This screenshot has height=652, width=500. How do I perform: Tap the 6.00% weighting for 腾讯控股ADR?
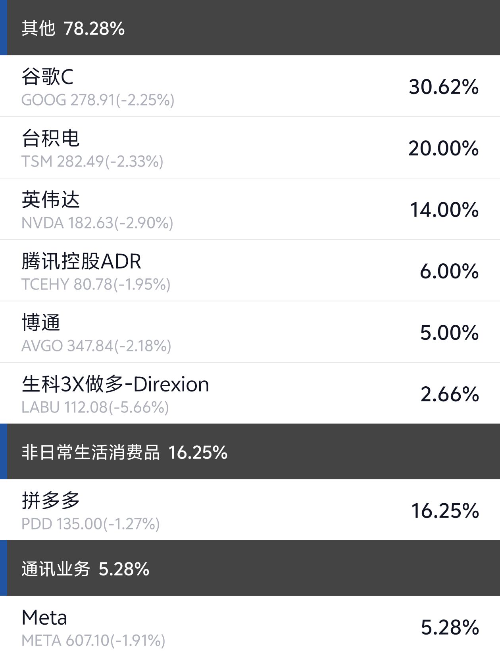coord(449,271)
